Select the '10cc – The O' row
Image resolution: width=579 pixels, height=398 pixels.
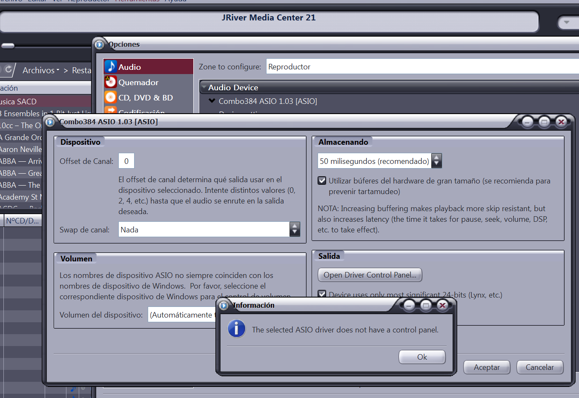[x=21, y=125]
